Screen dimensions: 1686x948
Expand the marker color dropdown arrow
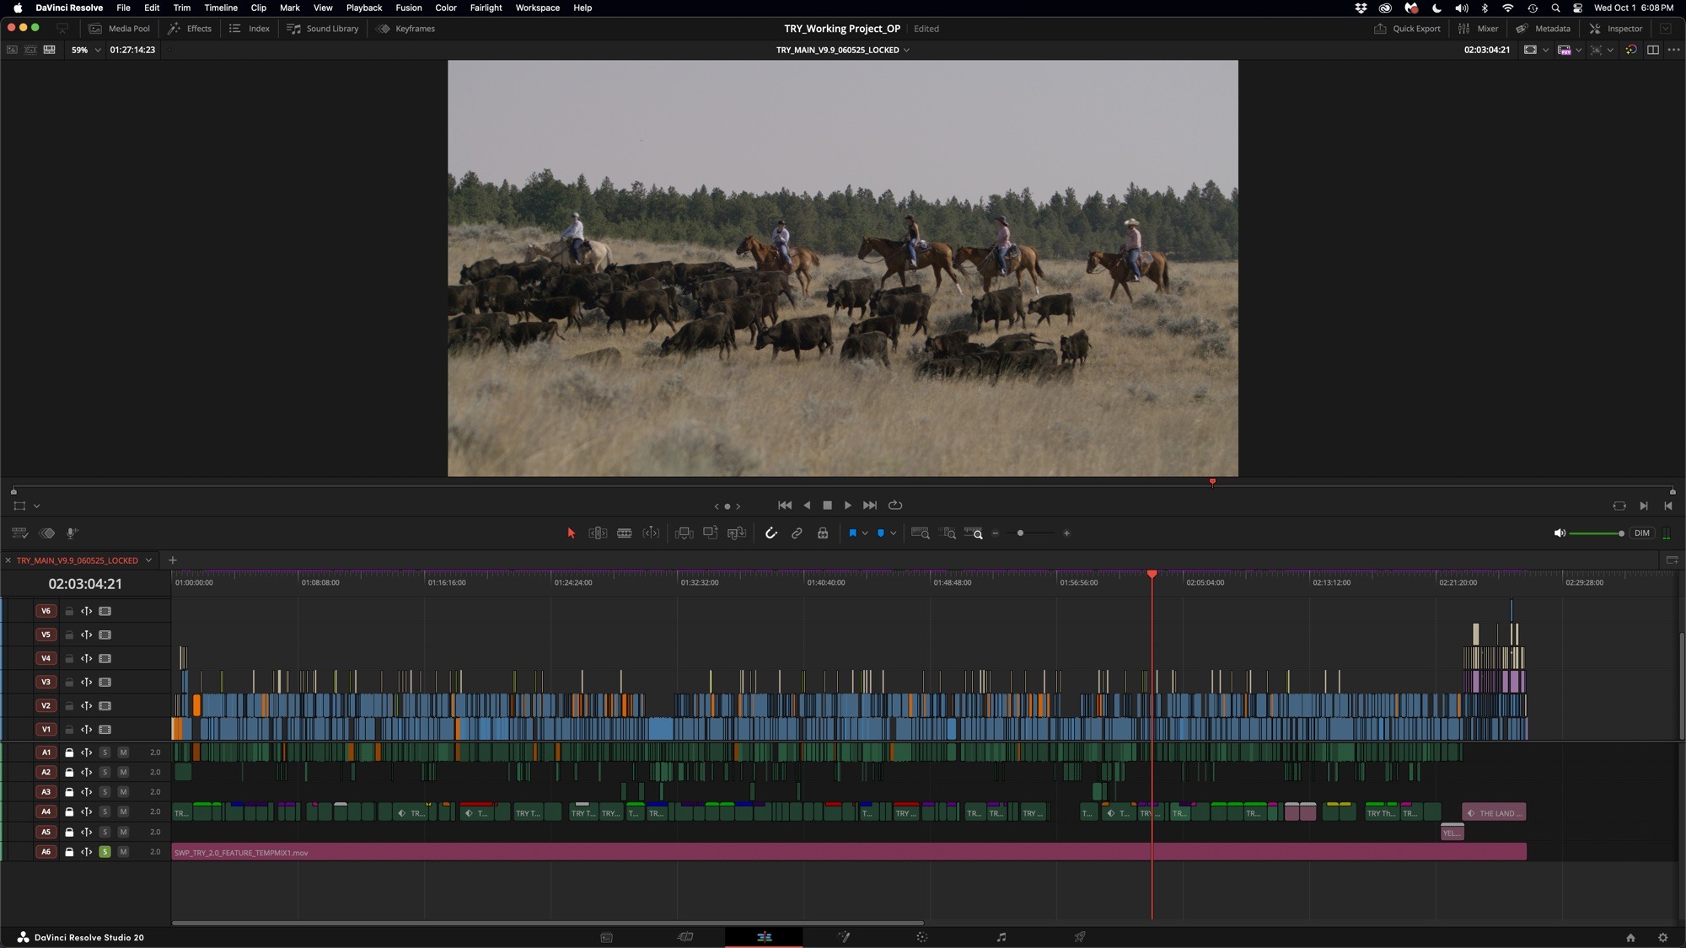click(x=894, y=533)
